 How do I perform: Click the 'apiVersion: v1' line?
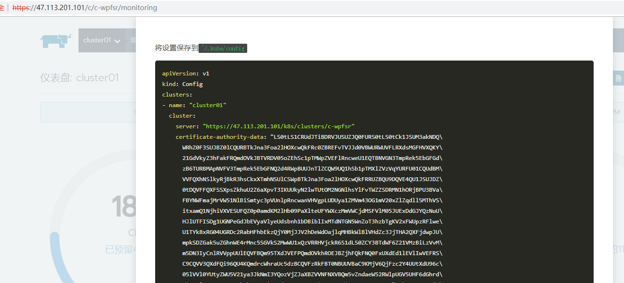coord(186,74)
